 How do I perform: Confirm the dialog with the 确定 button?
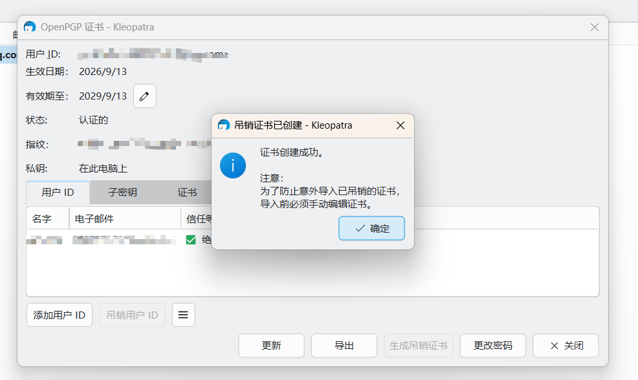[371, 228]
